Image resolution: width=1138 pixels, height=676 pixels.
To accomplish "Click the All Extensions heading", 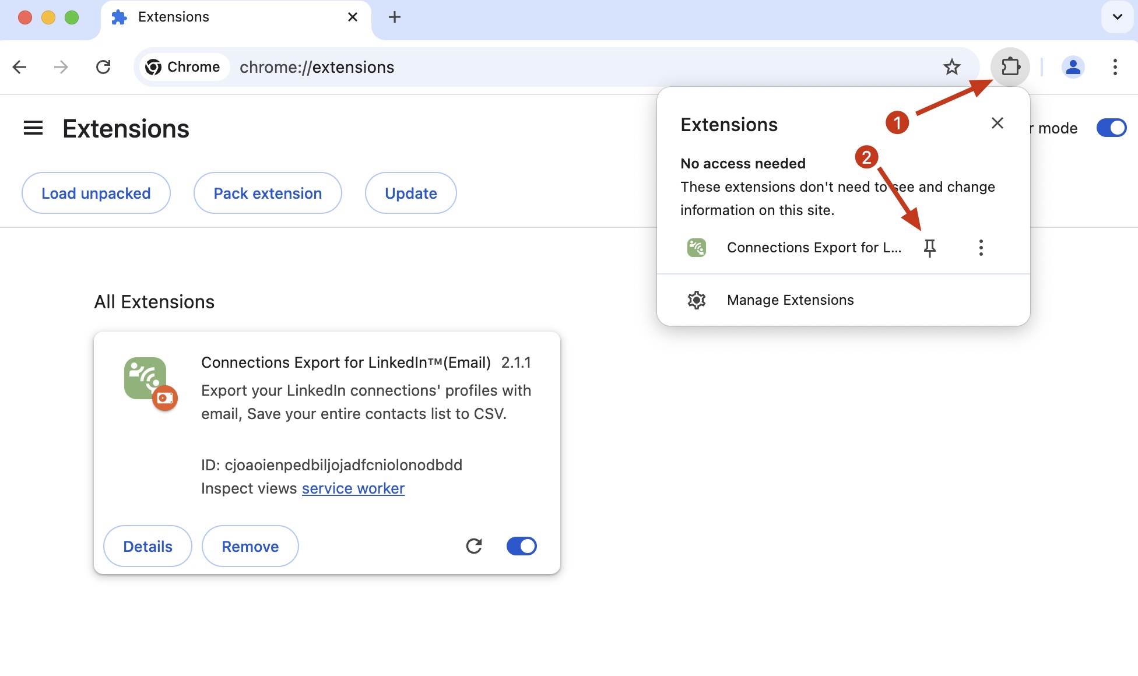I will [154, 302].
